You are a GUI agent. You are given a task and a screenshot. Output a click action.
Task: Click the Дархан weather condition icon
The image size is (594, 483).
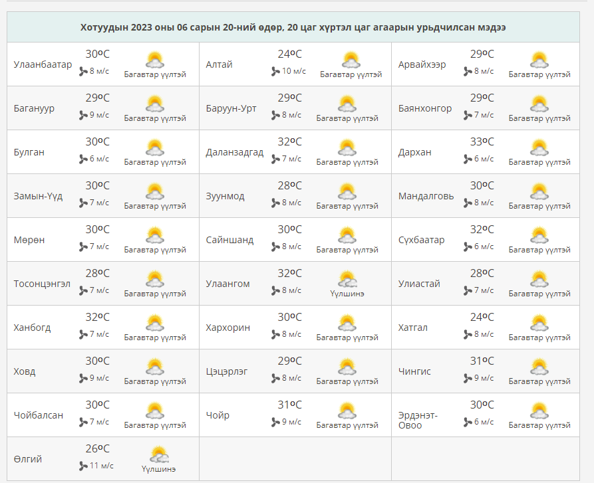click(x=539, y=147)
